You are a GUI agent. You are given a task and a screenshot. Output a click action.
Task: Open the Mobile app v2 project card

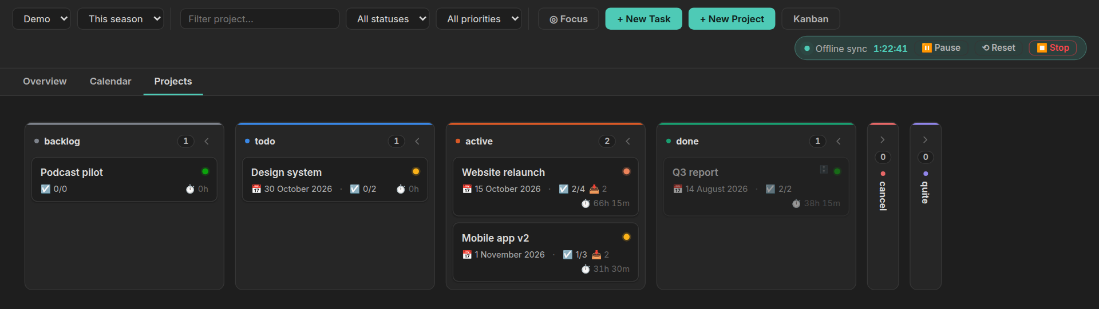point(545,252)
